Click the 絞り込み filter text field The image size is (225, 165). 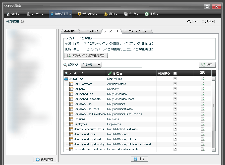point(122,65)
